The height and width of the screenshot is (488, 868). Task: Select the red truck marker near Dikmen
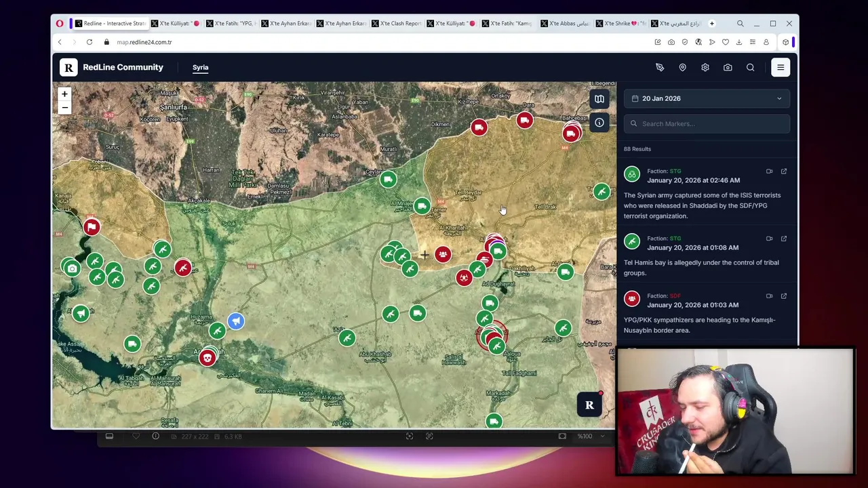pos(479,127)
